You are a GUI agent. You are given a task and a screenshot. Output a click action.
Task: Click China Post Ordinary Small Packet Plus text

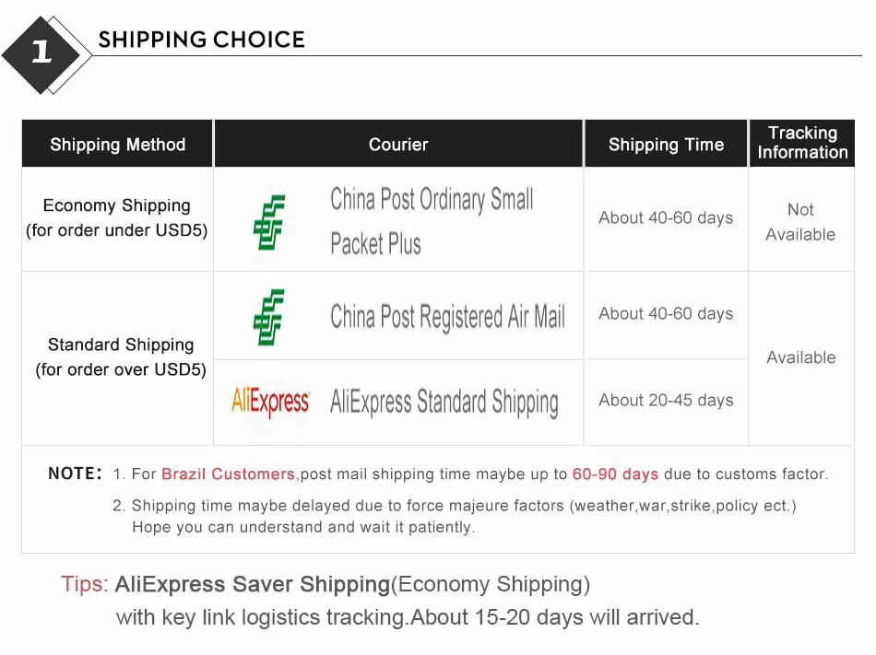(x=432, y=221)
